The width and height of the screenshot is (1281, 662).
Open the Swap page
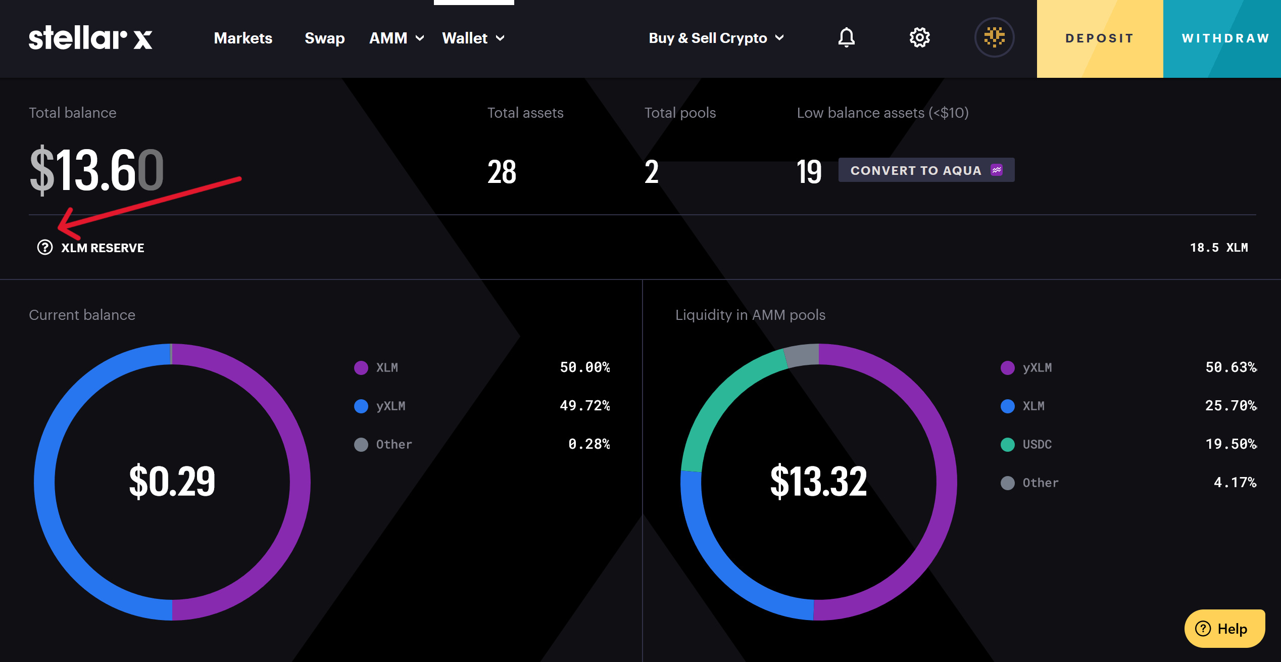[325, 38]
